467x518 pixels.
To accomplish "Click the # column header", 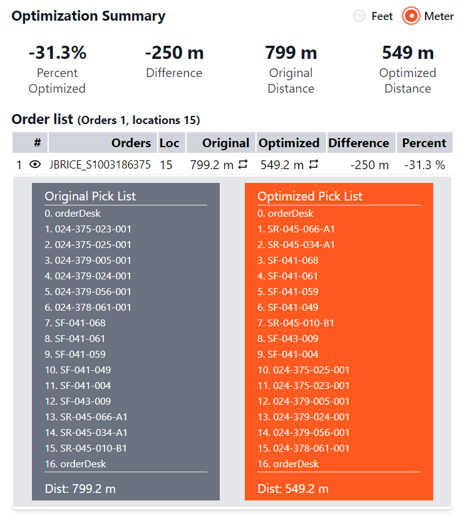I will (37, 143).
